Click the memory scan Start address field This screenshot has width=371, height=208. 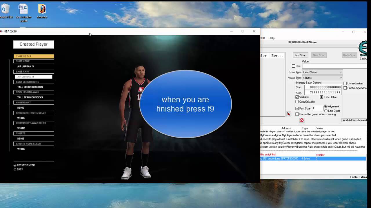(323, 87)
